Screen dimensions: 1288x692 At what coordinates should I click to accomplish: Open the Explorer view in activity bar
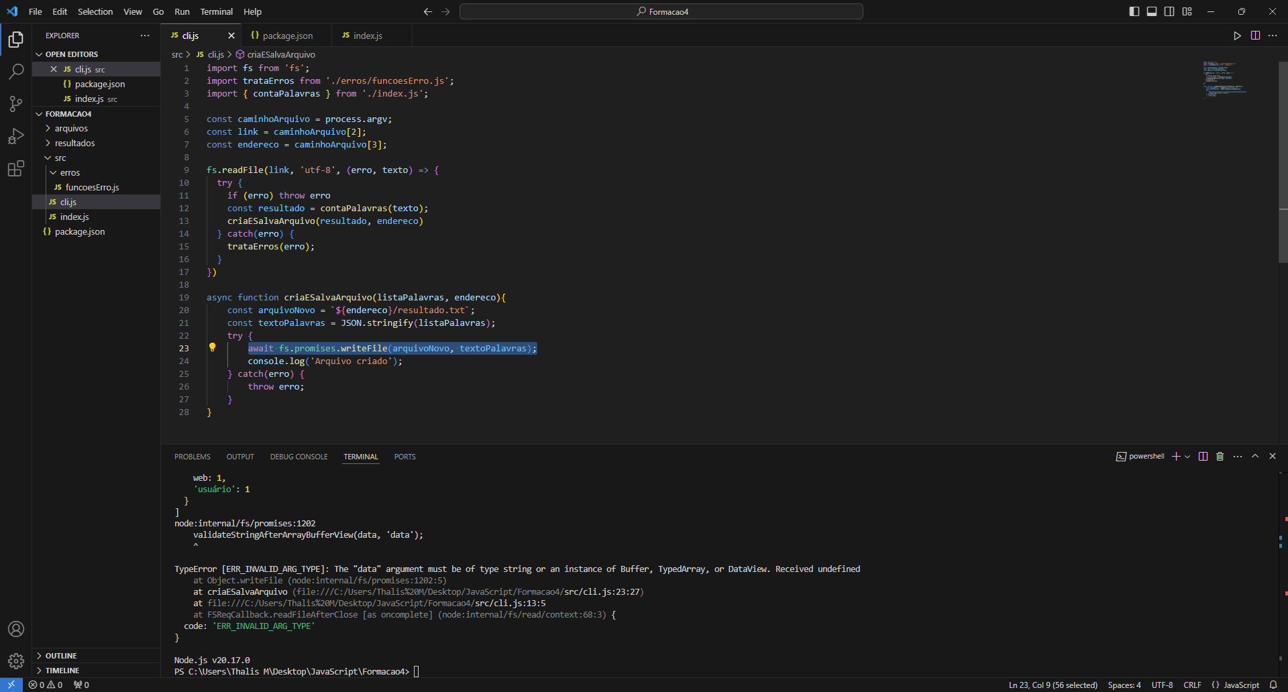[x=16, y=40]
